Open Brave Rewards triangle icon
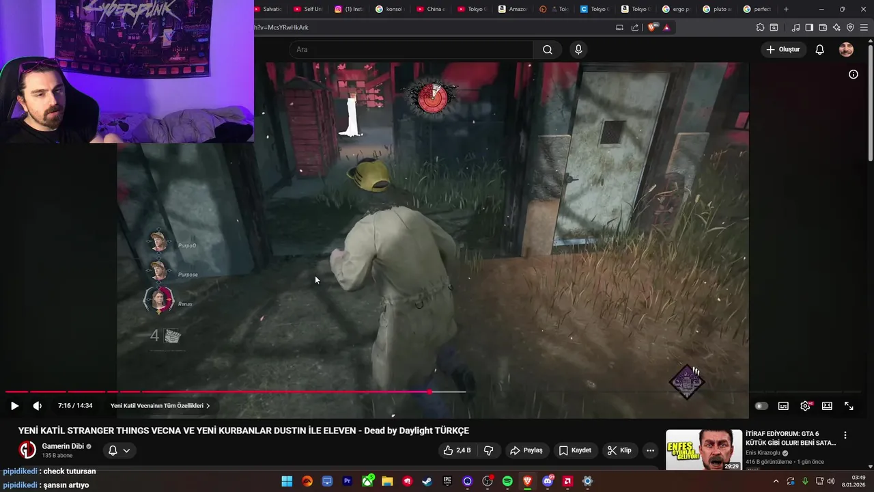Screen dimensions: 874x492 click(x=666, y=27)
